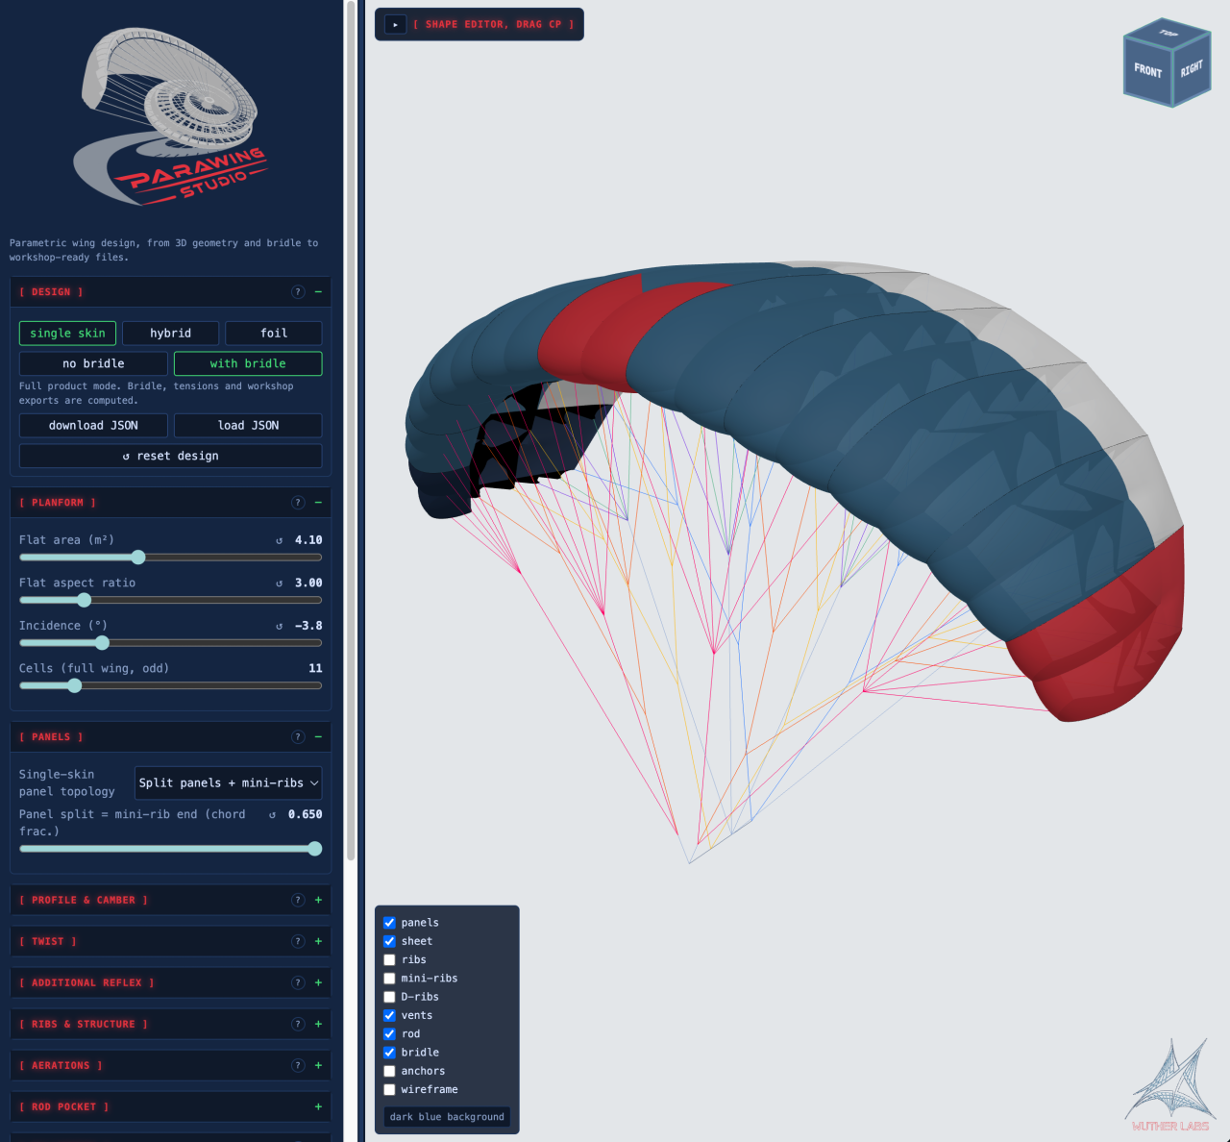The width and height of the screenshot is (1230, 1142).
Task: Expand the TWIST section
Action: click(x=318, y=942)
